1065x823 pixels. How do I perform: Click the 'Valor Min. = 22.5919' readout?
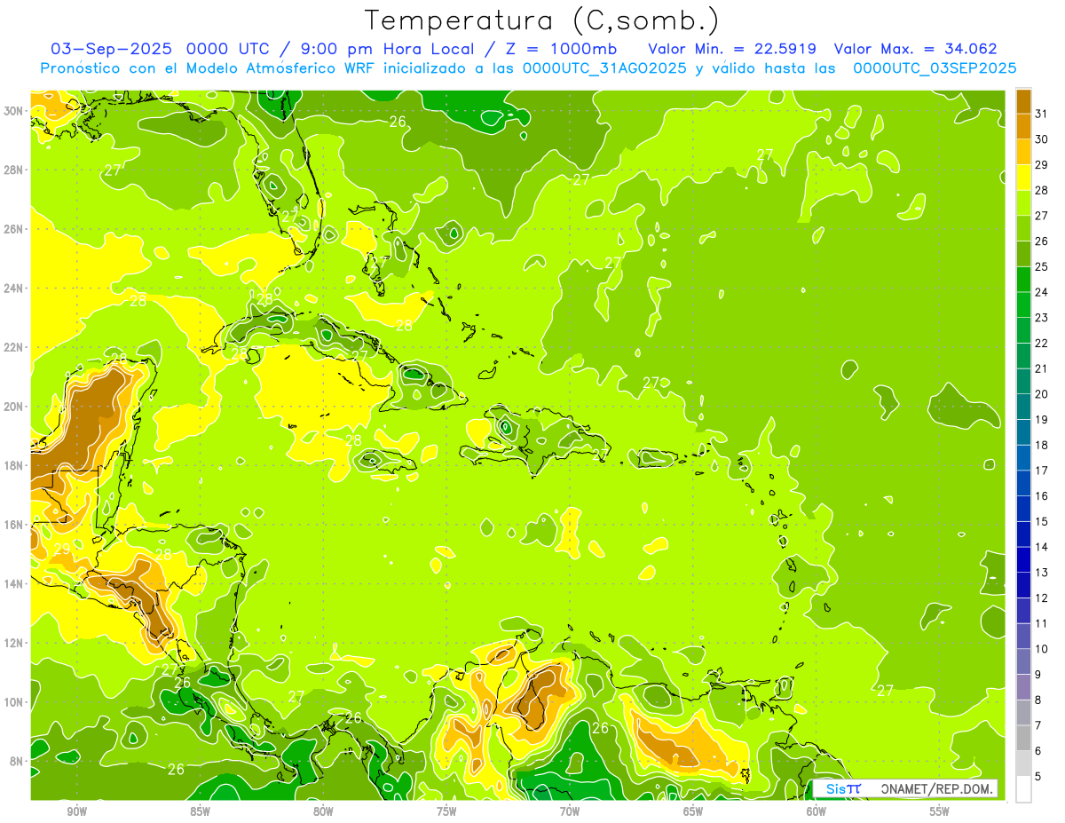[732, 49]
